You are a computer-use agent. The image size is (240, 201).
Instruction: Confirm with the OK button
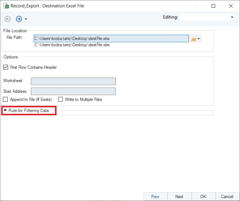click(203, 197)
